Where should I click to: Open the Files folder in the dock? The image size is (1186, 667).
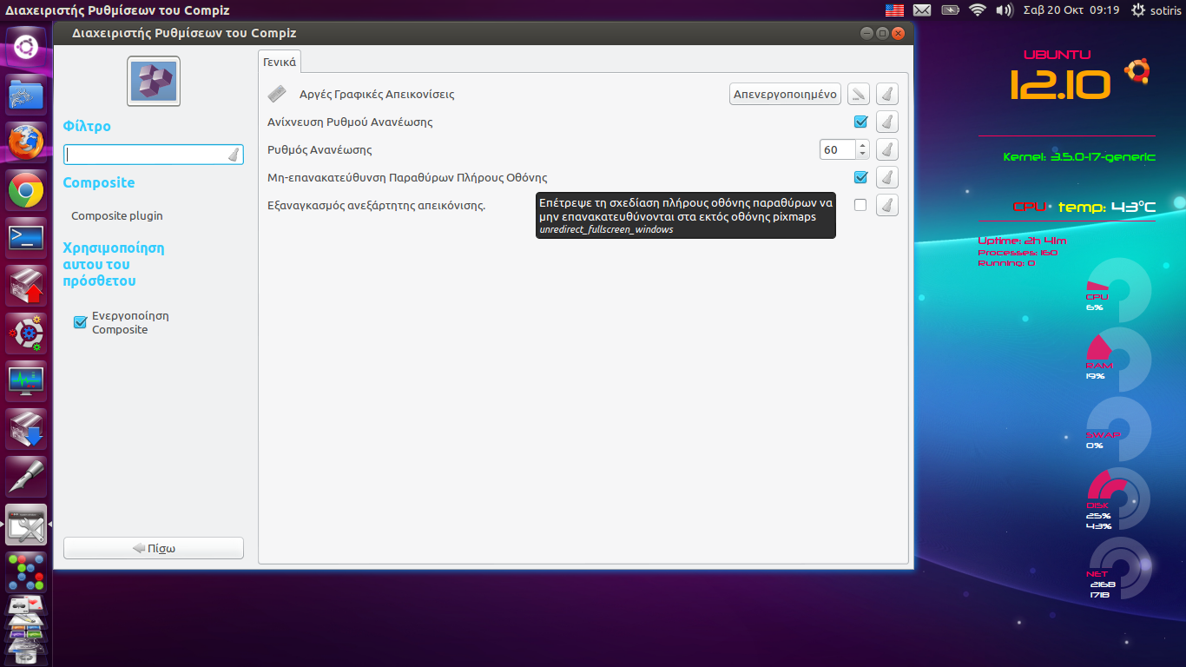pos(26,94)
